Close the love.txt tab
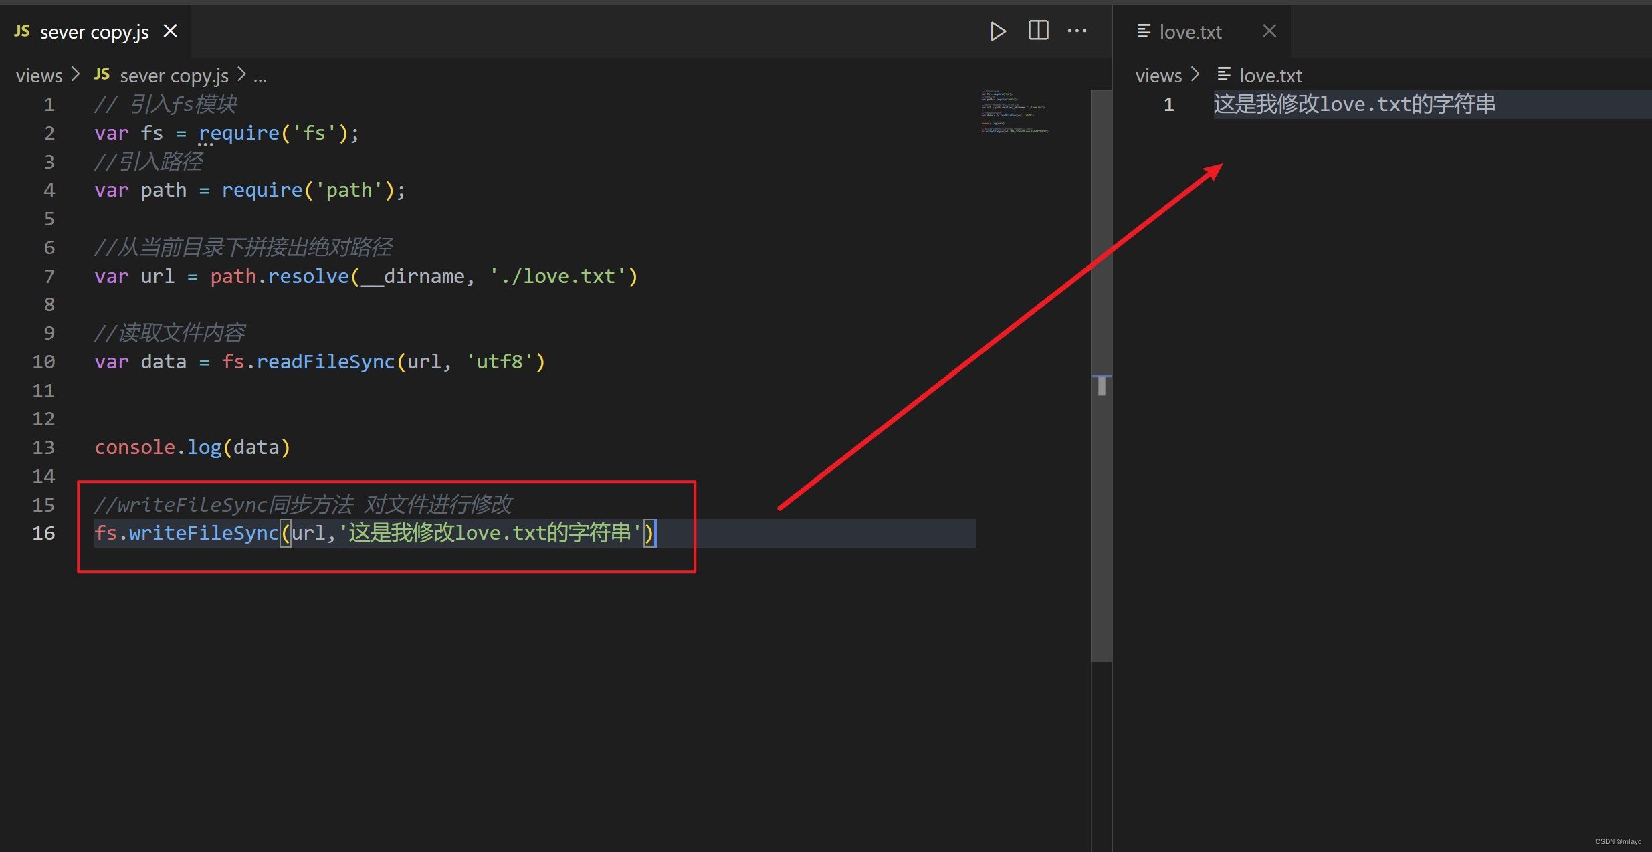 (1269, 31)
